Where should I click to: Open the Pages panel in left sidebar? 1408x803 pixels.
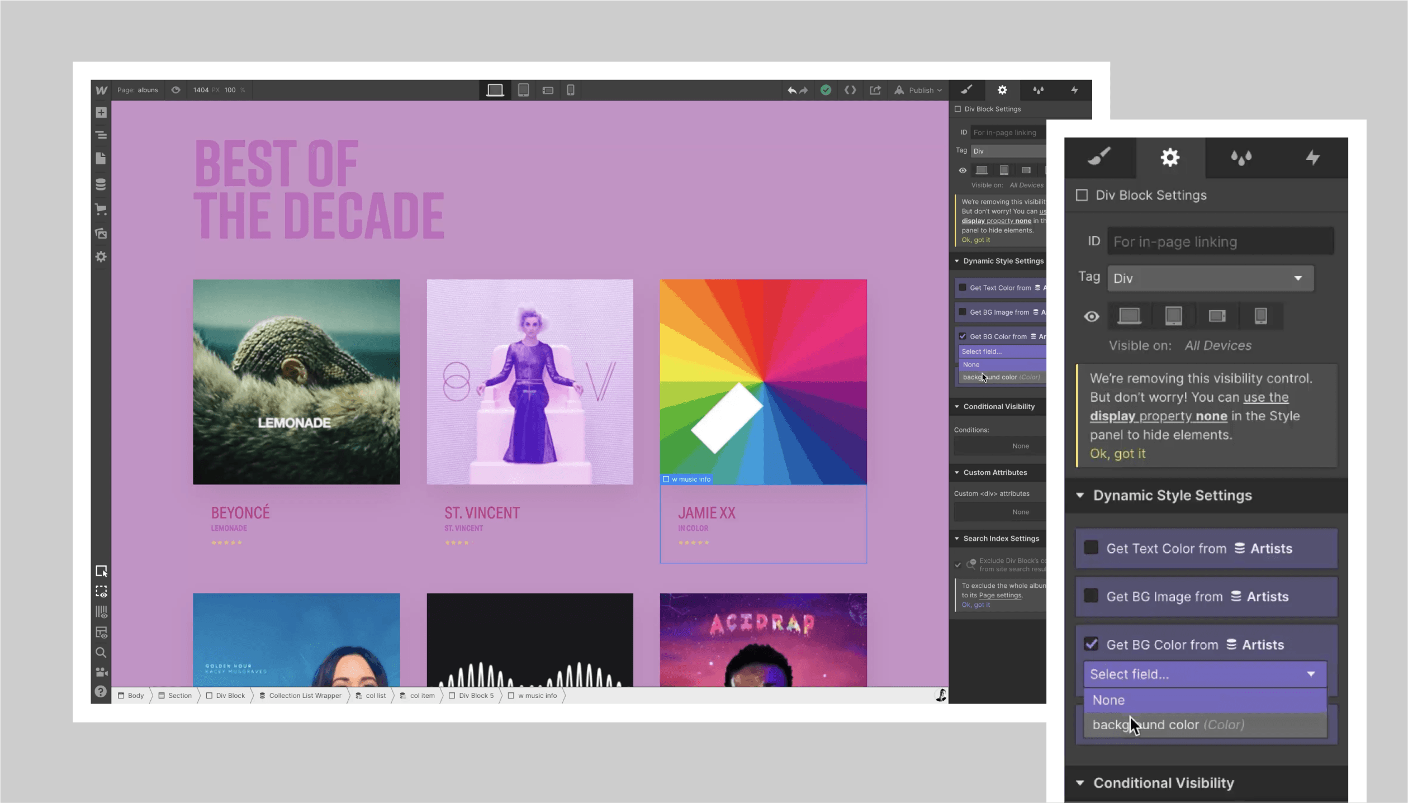click(x=101, y=159)
